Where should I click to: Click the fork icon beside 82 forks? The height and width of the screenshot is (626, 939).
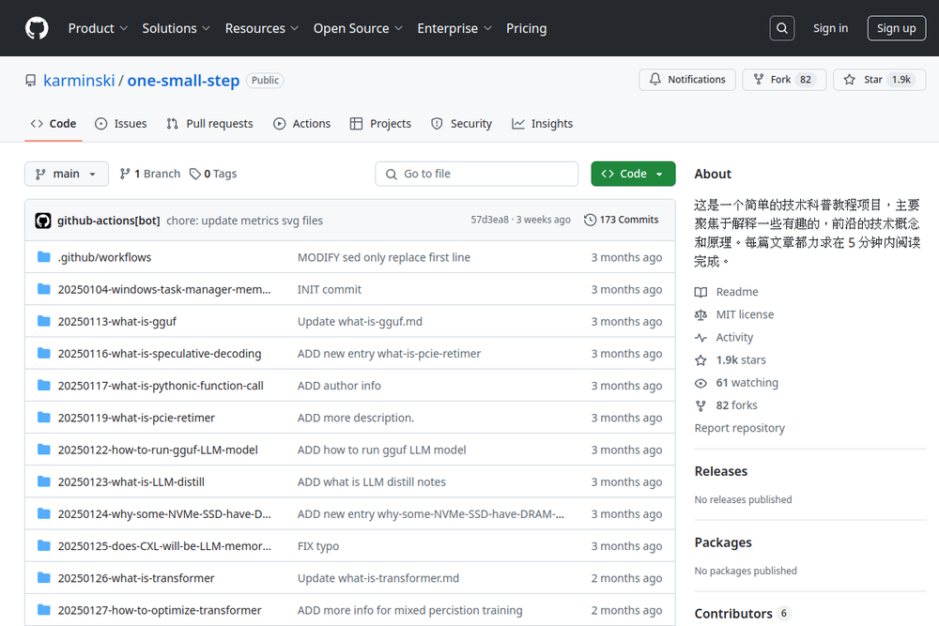click(x=700, y=405)
